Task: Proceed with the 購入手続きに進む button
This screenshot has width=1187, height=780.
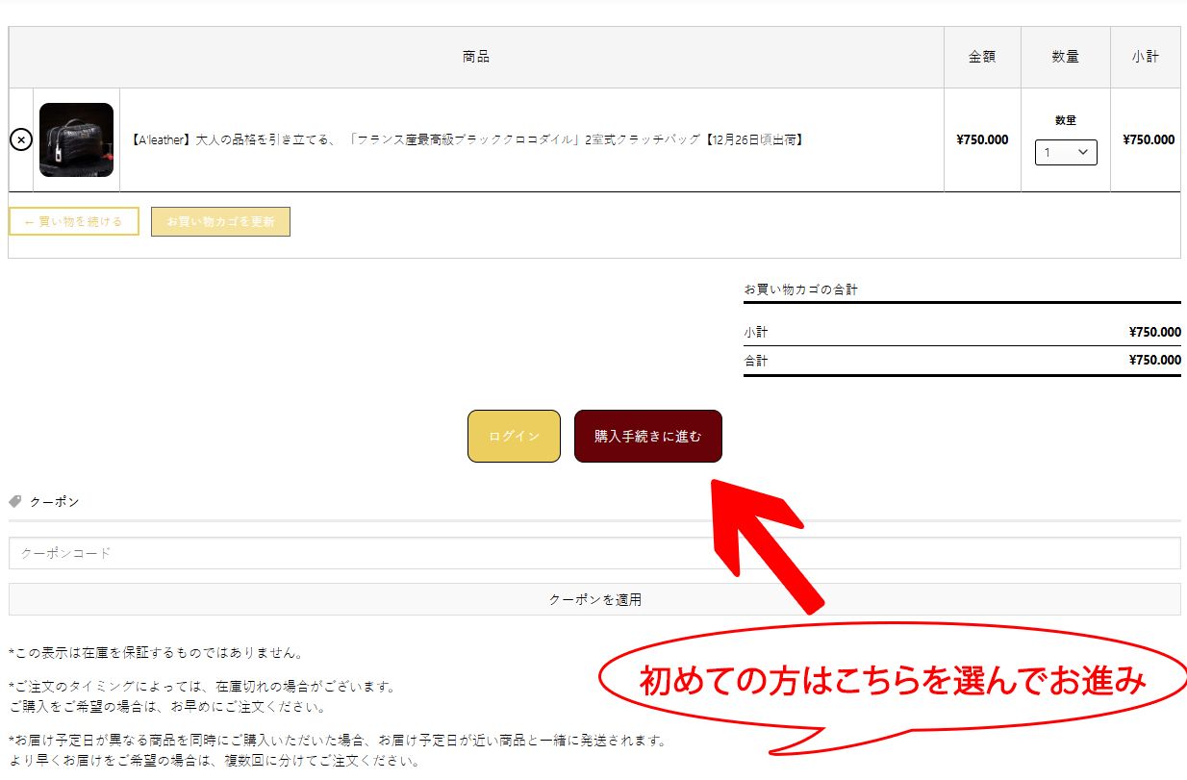Action: tap(647, 437)
